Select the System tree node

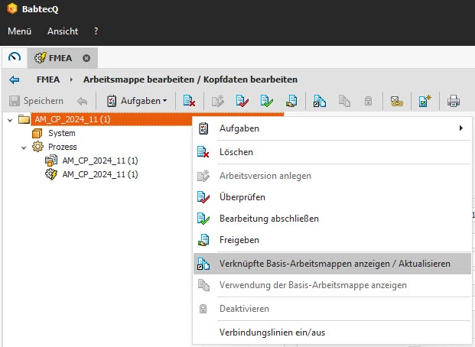pos(62,133)
